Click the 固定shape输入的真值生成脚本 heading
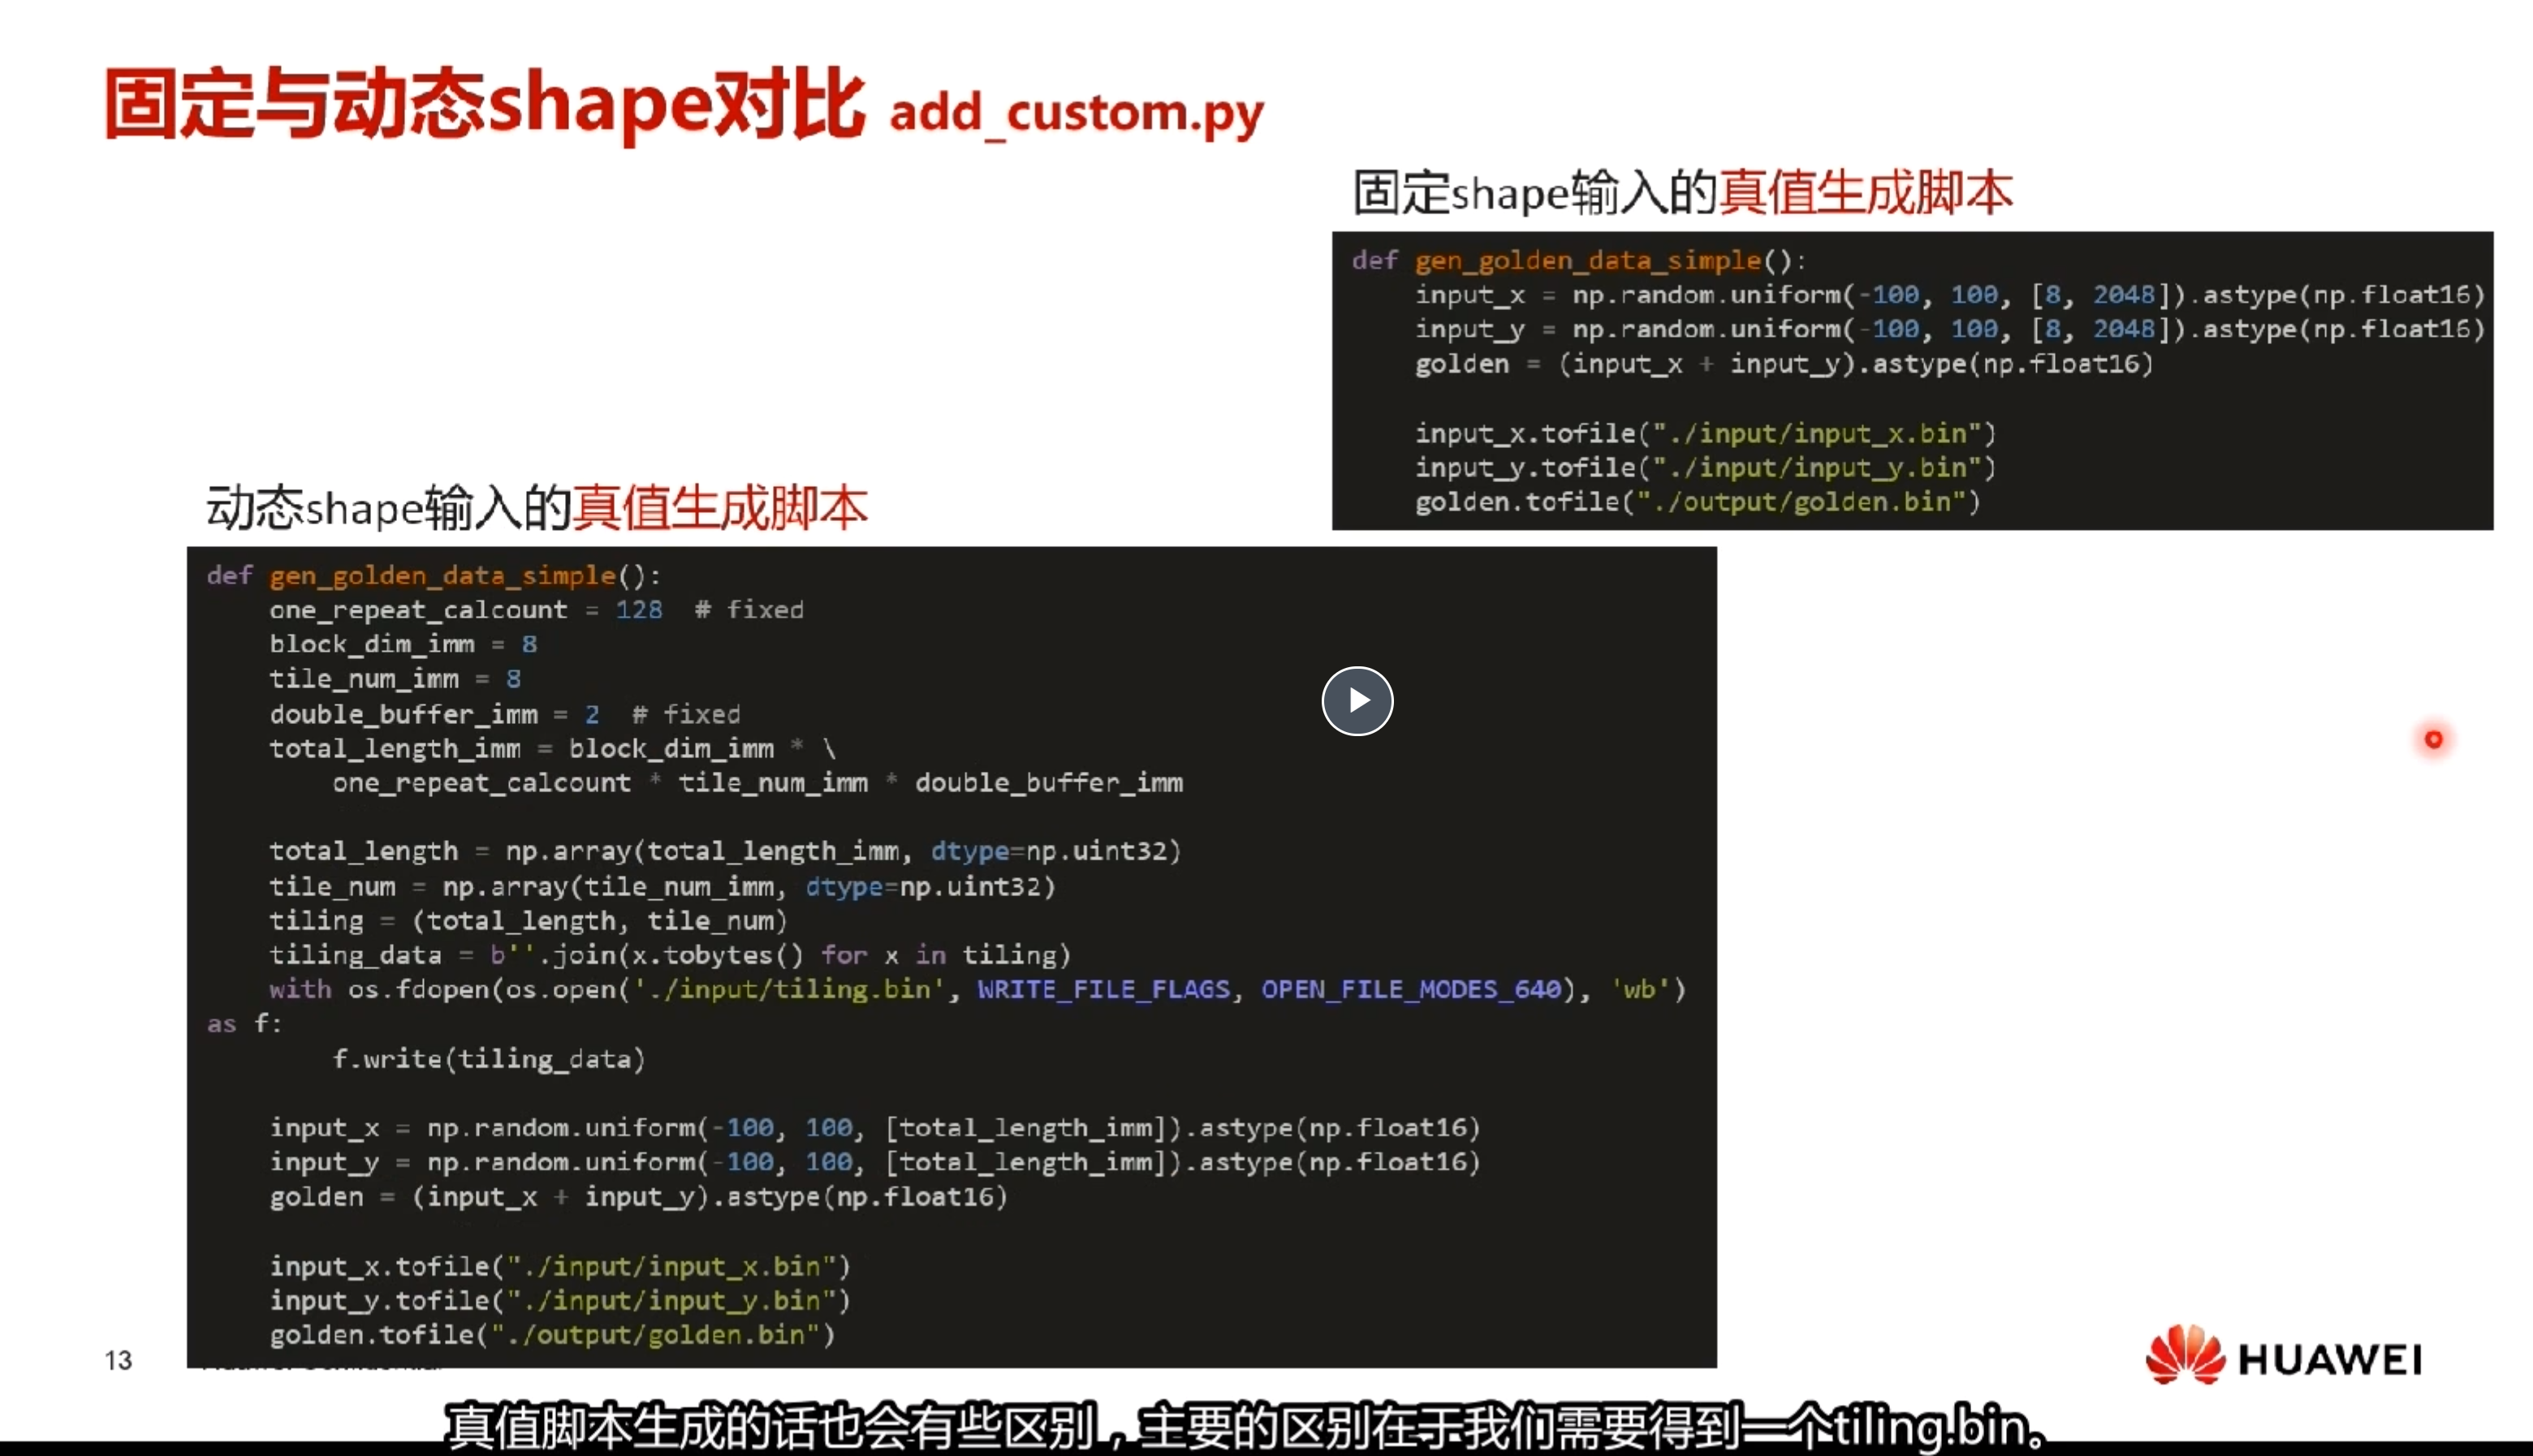 1682,192
